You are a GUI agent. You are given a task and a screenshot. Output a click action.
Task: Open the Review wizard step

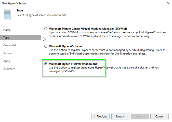[8, 53]
